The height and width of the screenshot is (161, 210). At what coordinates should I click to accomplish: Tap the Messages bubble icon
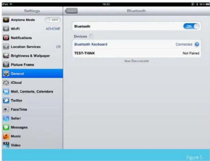click(x=6, y=127)
